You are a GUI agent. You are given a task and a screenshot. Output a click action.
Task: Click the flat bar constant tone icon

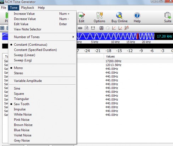[x=80, y=28]
